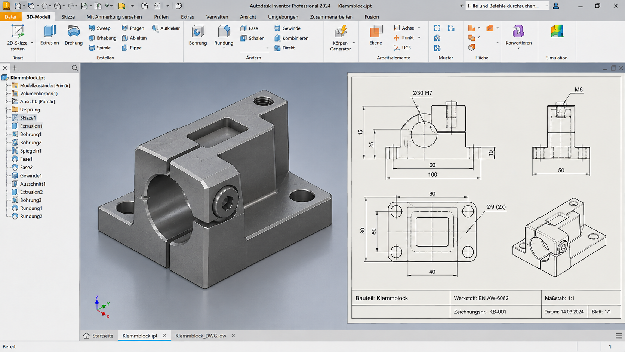Viewport: 625px width, 352px height.
Task: Open the Achse dropdown arrow
Action: point(419,28)
